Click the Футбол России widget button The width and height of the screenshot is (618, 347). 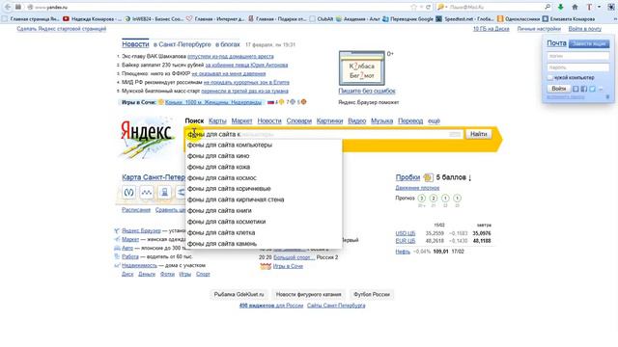[x=371, y=294]
